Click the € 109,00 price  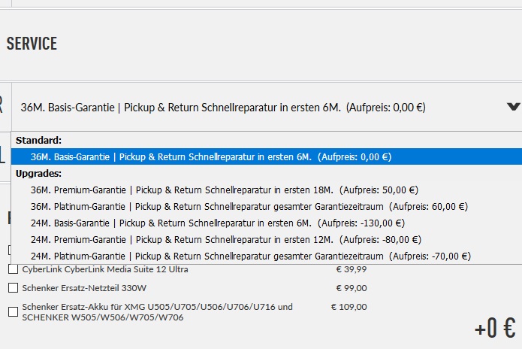349,307
